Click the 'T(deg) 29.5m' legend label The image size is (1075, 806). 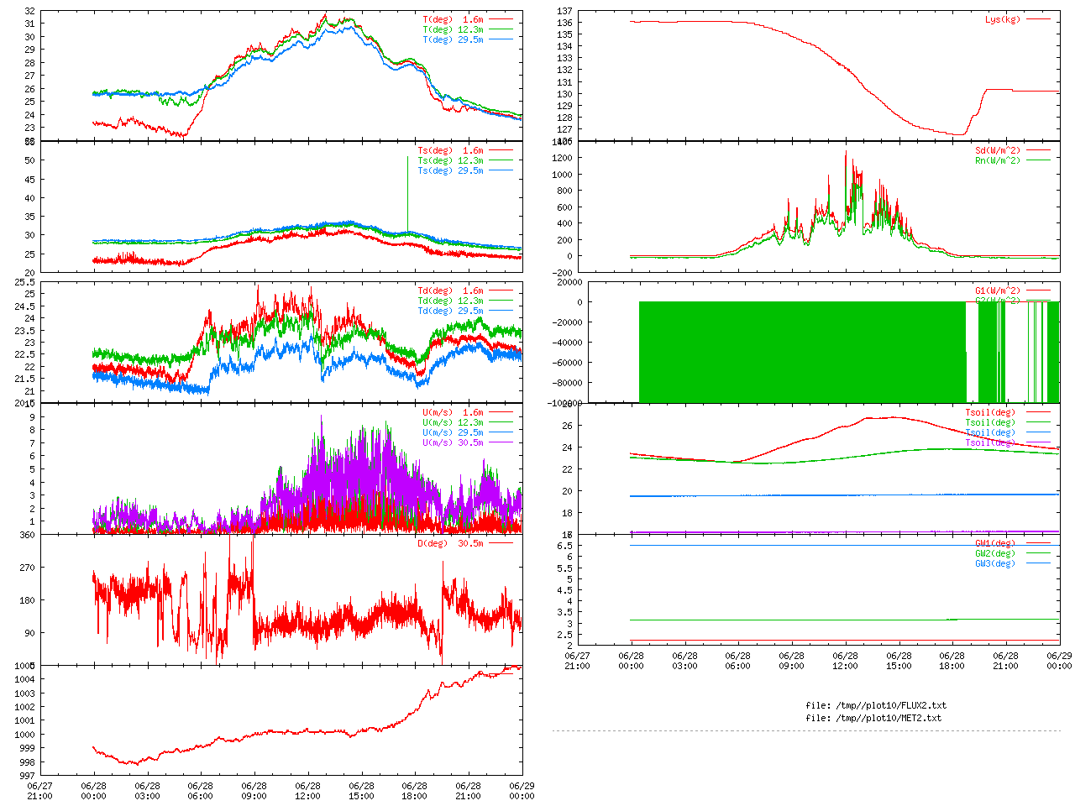[x=454, y=39]
